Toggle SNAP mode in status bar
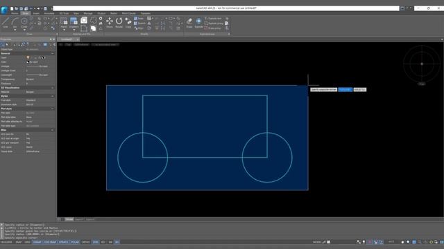 [x=19, y=242]
